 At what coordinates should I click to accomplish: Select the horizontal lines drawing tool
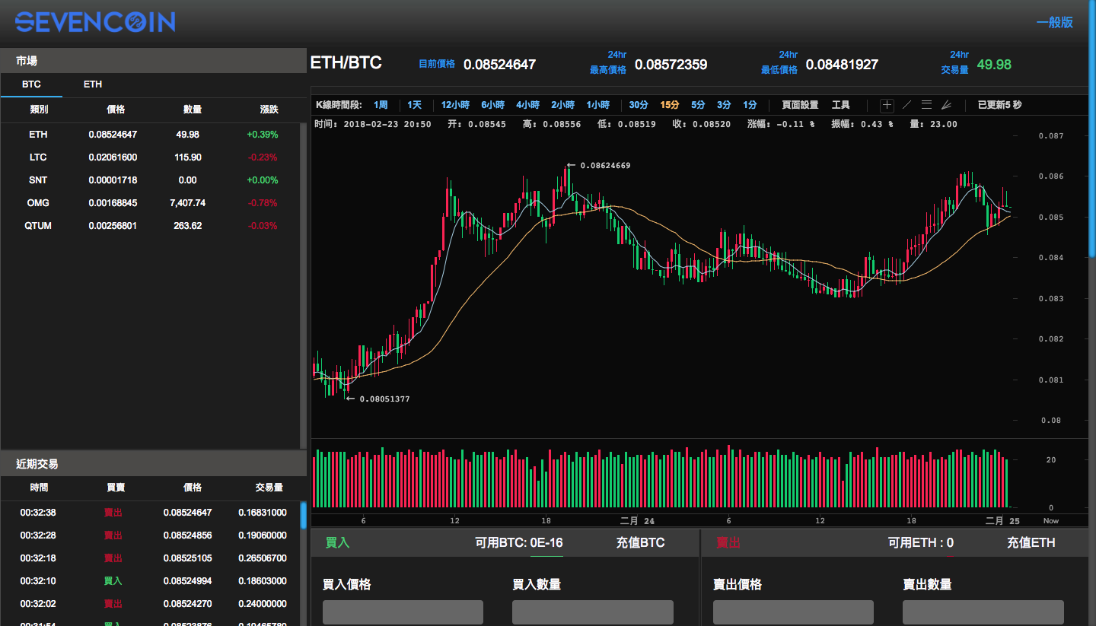(926, 105)
